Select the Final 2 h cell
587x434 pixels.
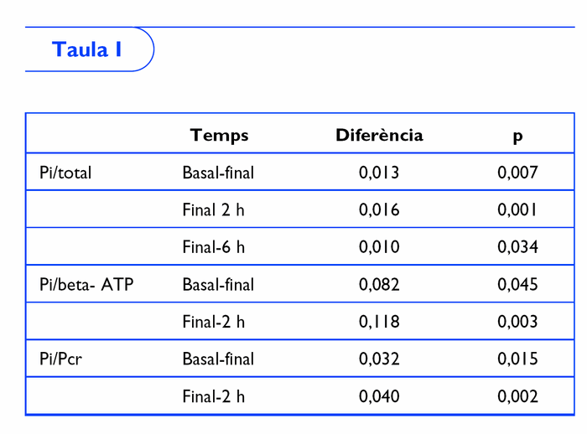[213, 210]
